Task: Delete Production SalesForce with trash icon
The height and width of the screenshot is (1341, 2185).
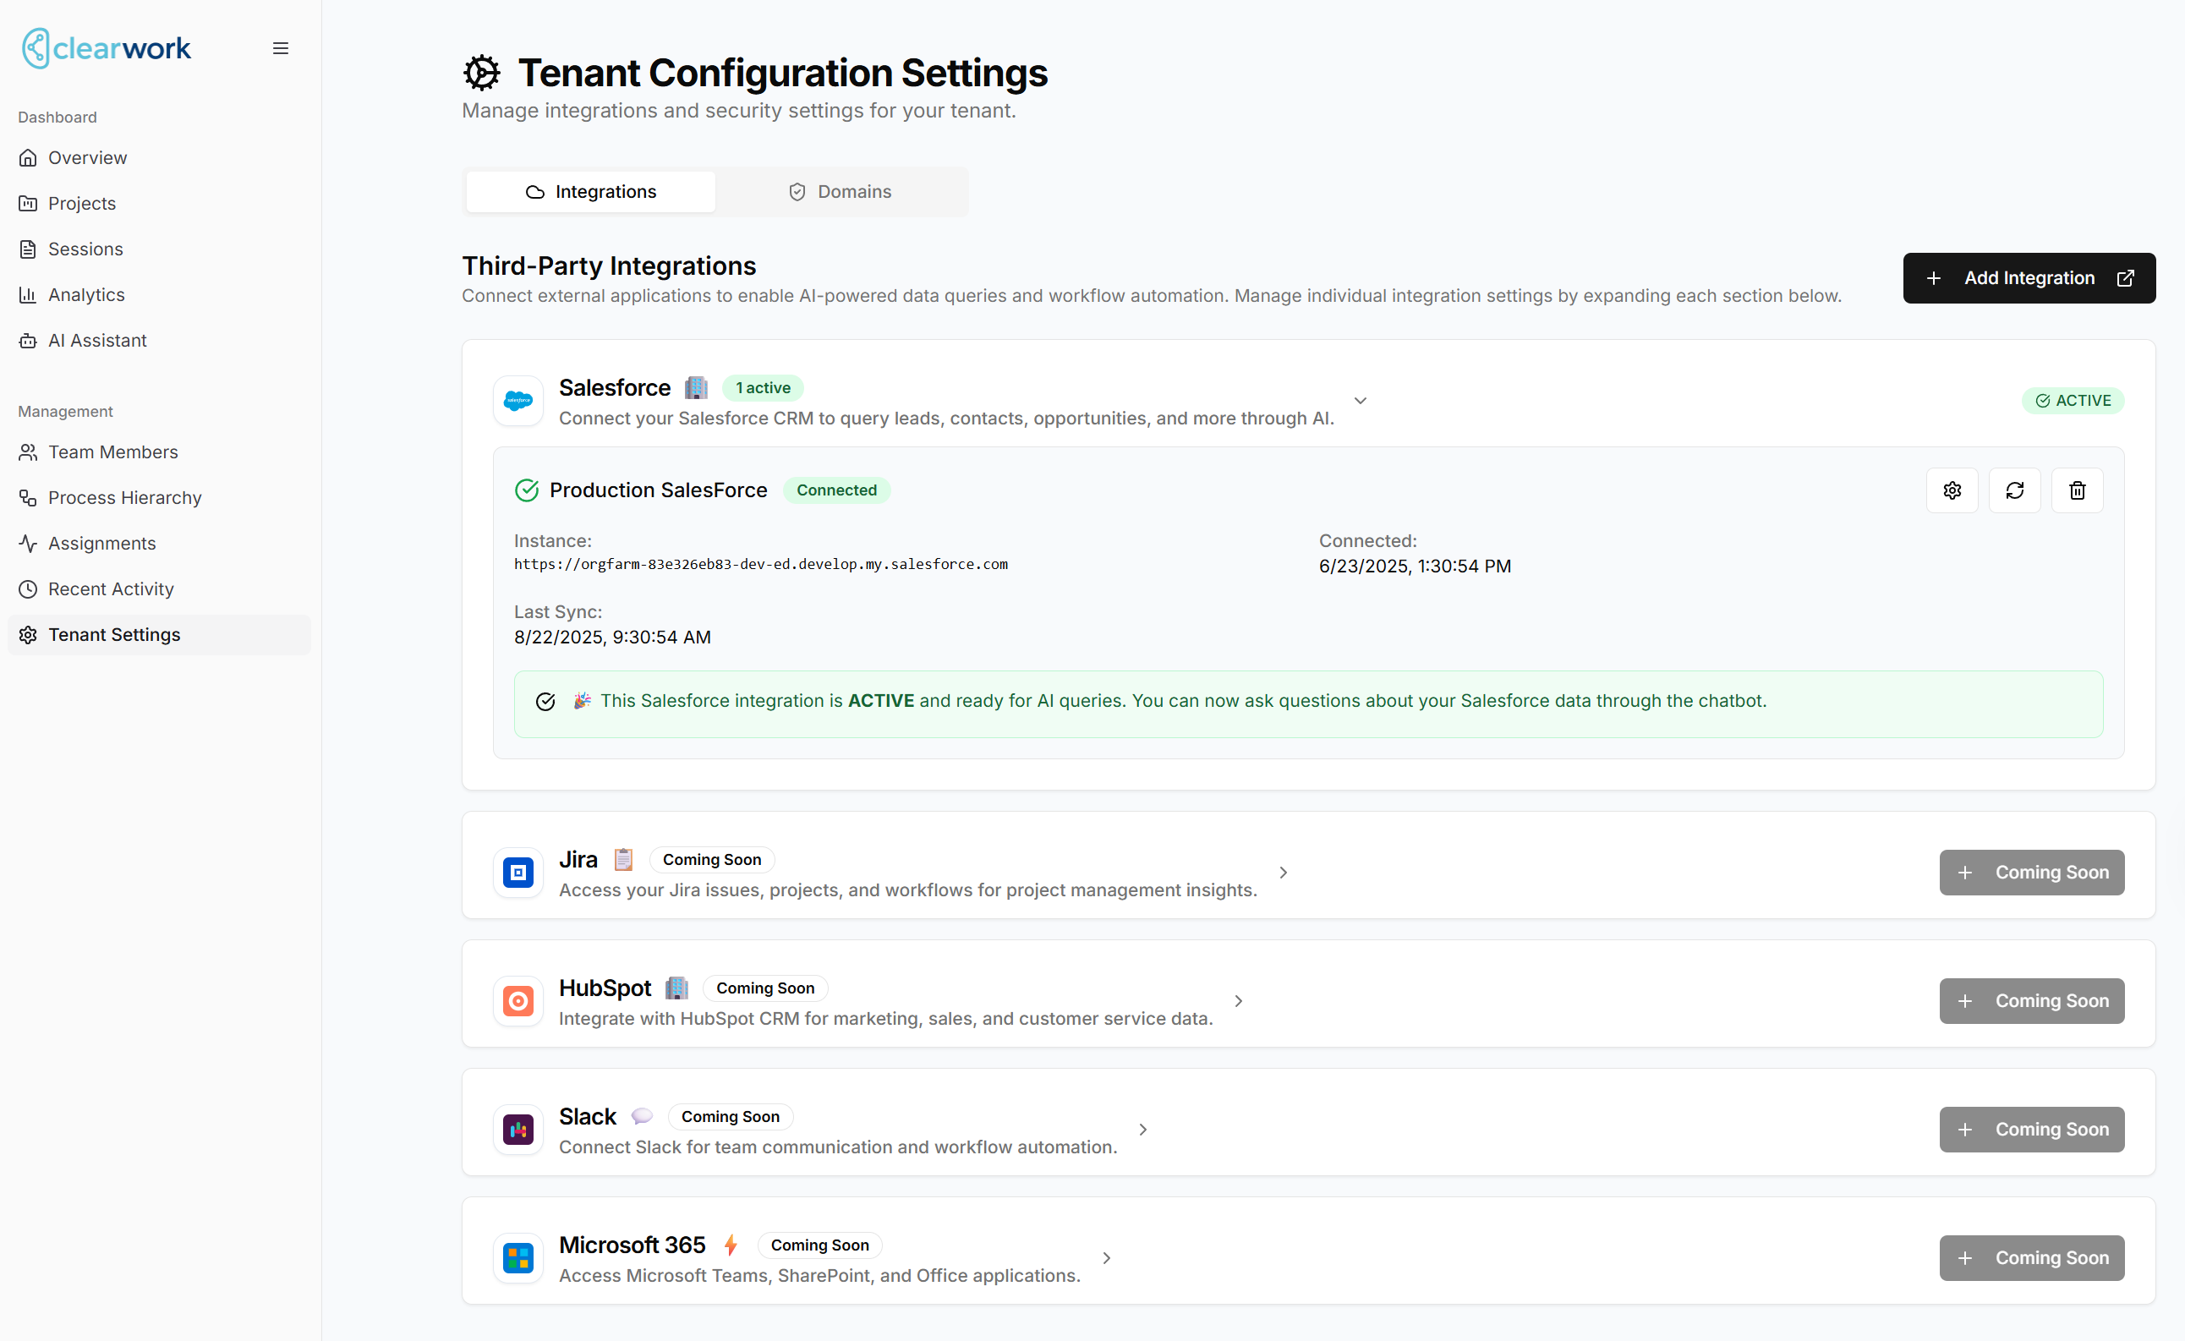Action: coord(2077,490)
